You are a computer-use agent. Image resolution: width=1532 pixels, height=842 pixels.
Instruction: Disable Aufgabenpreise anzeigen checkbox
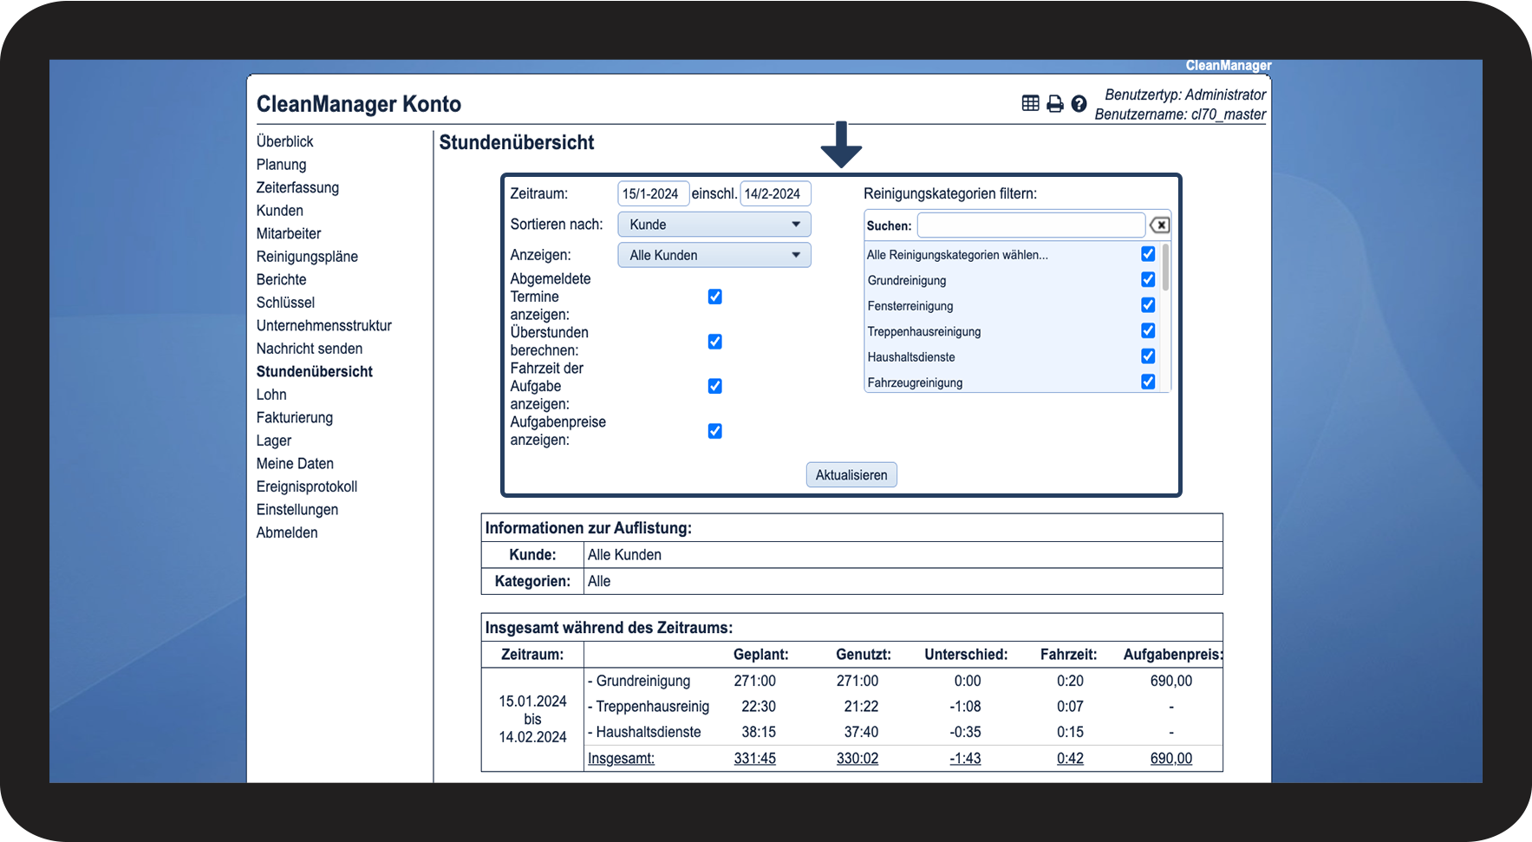coord(714,431)
